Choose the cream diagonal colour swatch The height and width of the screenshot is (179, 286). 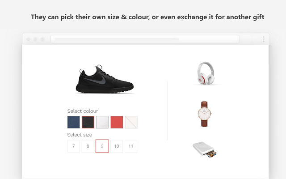(131, 122)
